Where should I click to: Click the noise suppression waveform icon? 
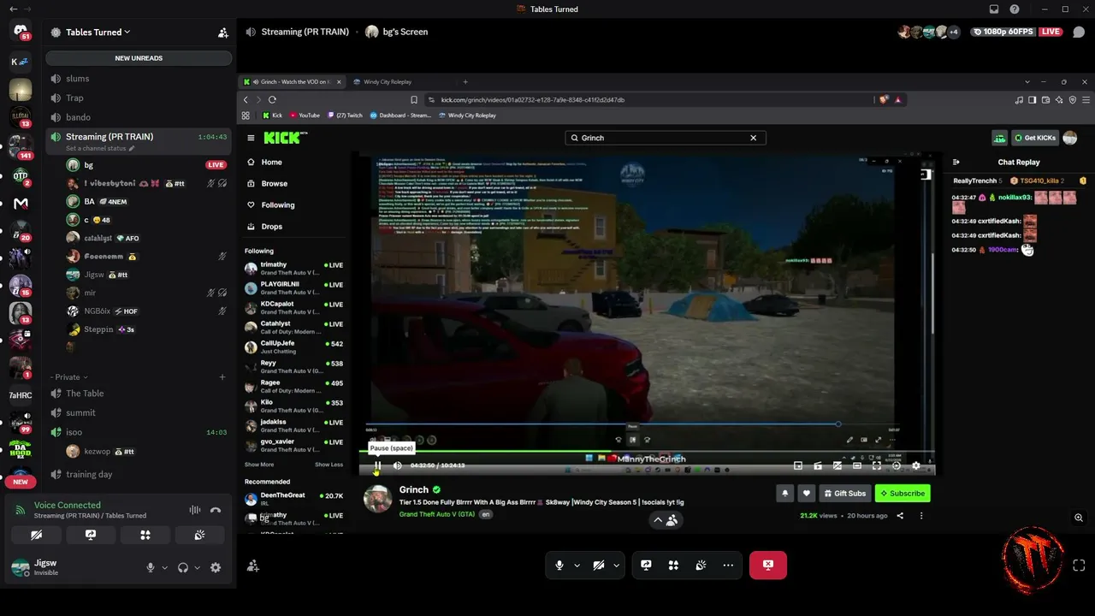195,510
